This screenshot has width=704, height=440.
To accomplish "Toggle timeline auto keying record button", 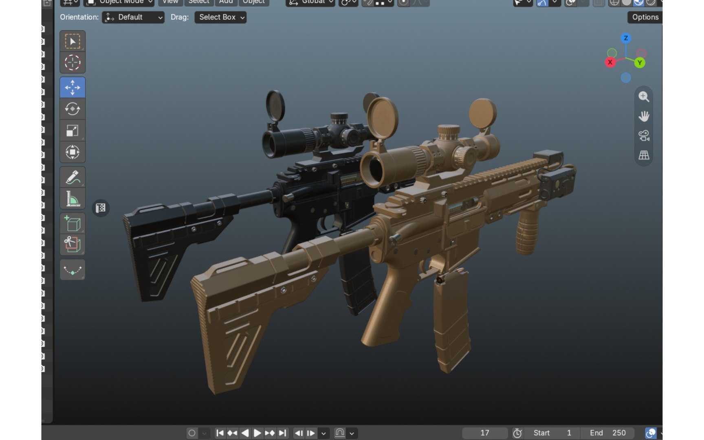I will tap(192, 433).
